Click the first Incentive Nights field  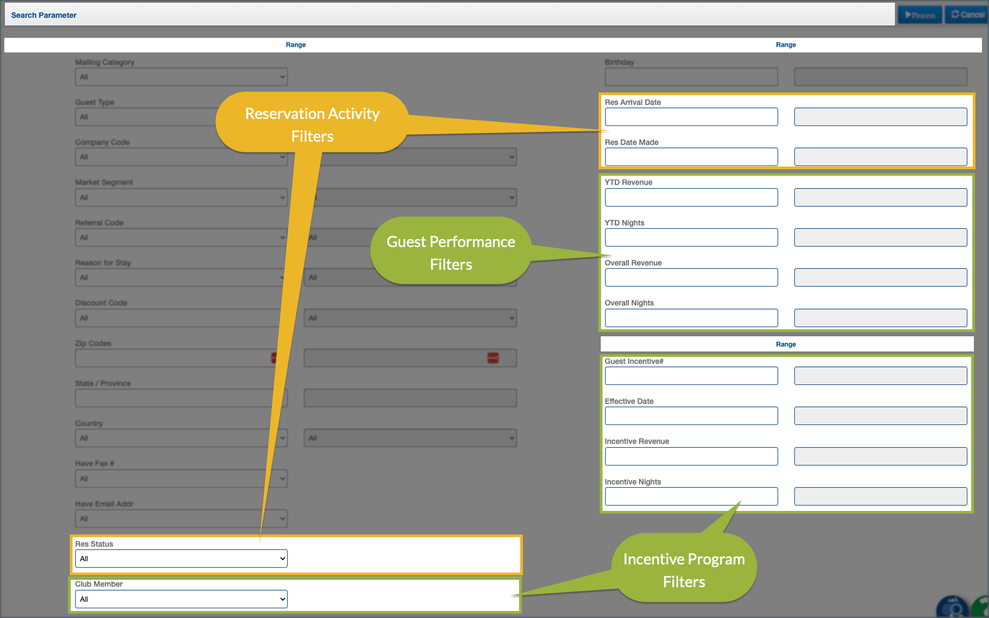(691, 496)
